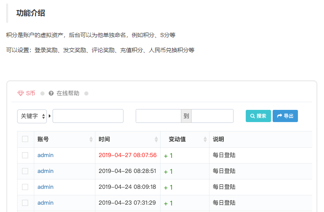Focus the keyword search text field
Screen dimensions: 324x212
[x=88, y=116]
